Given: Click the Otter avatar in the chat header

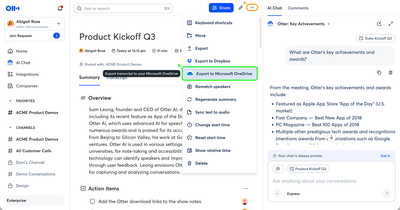Looking at the screenshot, I should (270, 24).
